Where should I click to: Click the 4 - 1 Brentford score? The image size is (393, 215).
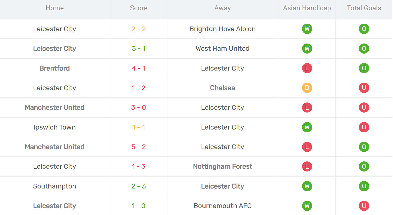[138, 68]
